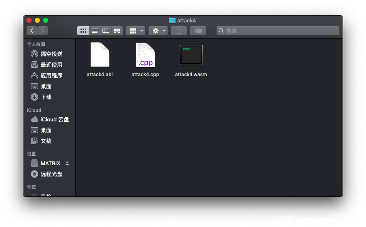The image size is (366, 227).
Task: Close the Finder window with red button
Action: [x=29, y=20]
